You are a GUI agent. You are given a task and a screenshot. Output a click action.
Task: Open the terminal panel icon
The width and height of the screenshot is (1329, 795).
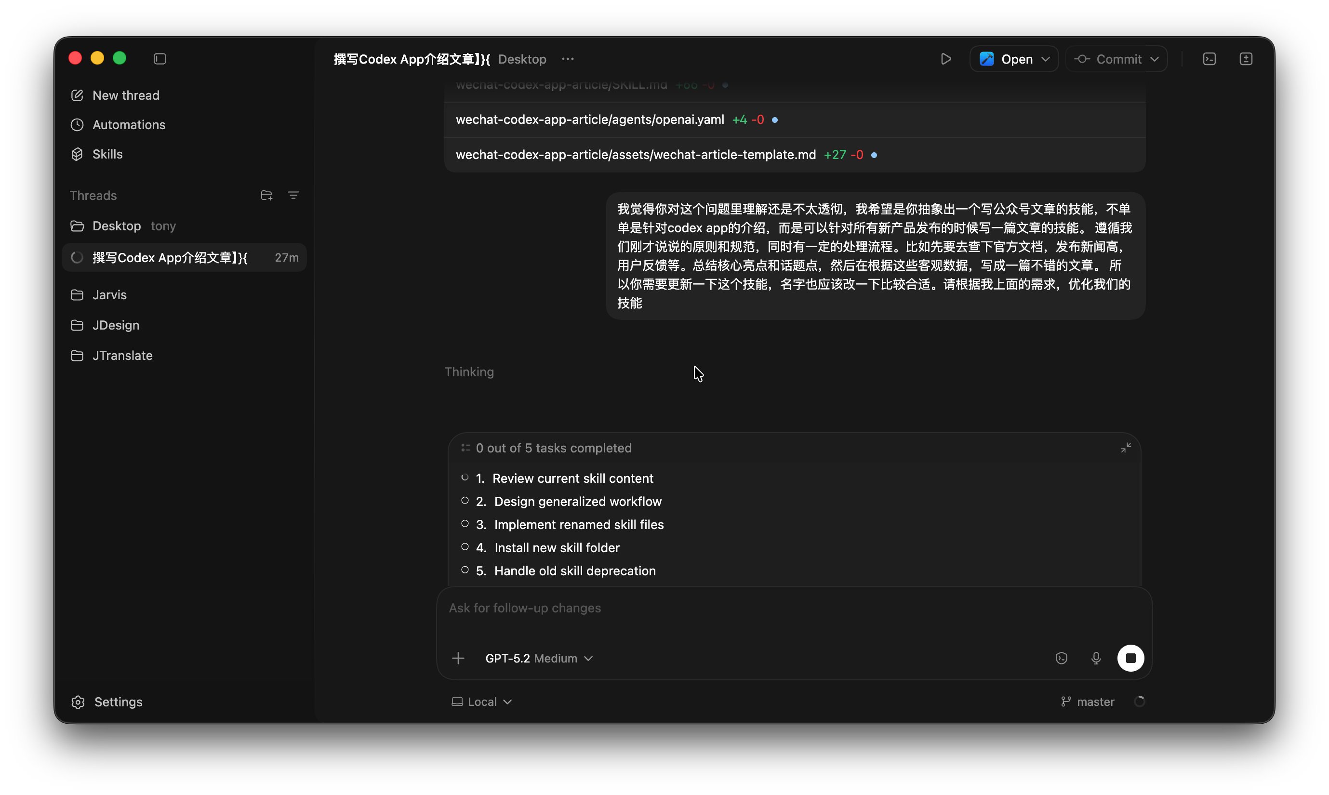click(1209, 59)
